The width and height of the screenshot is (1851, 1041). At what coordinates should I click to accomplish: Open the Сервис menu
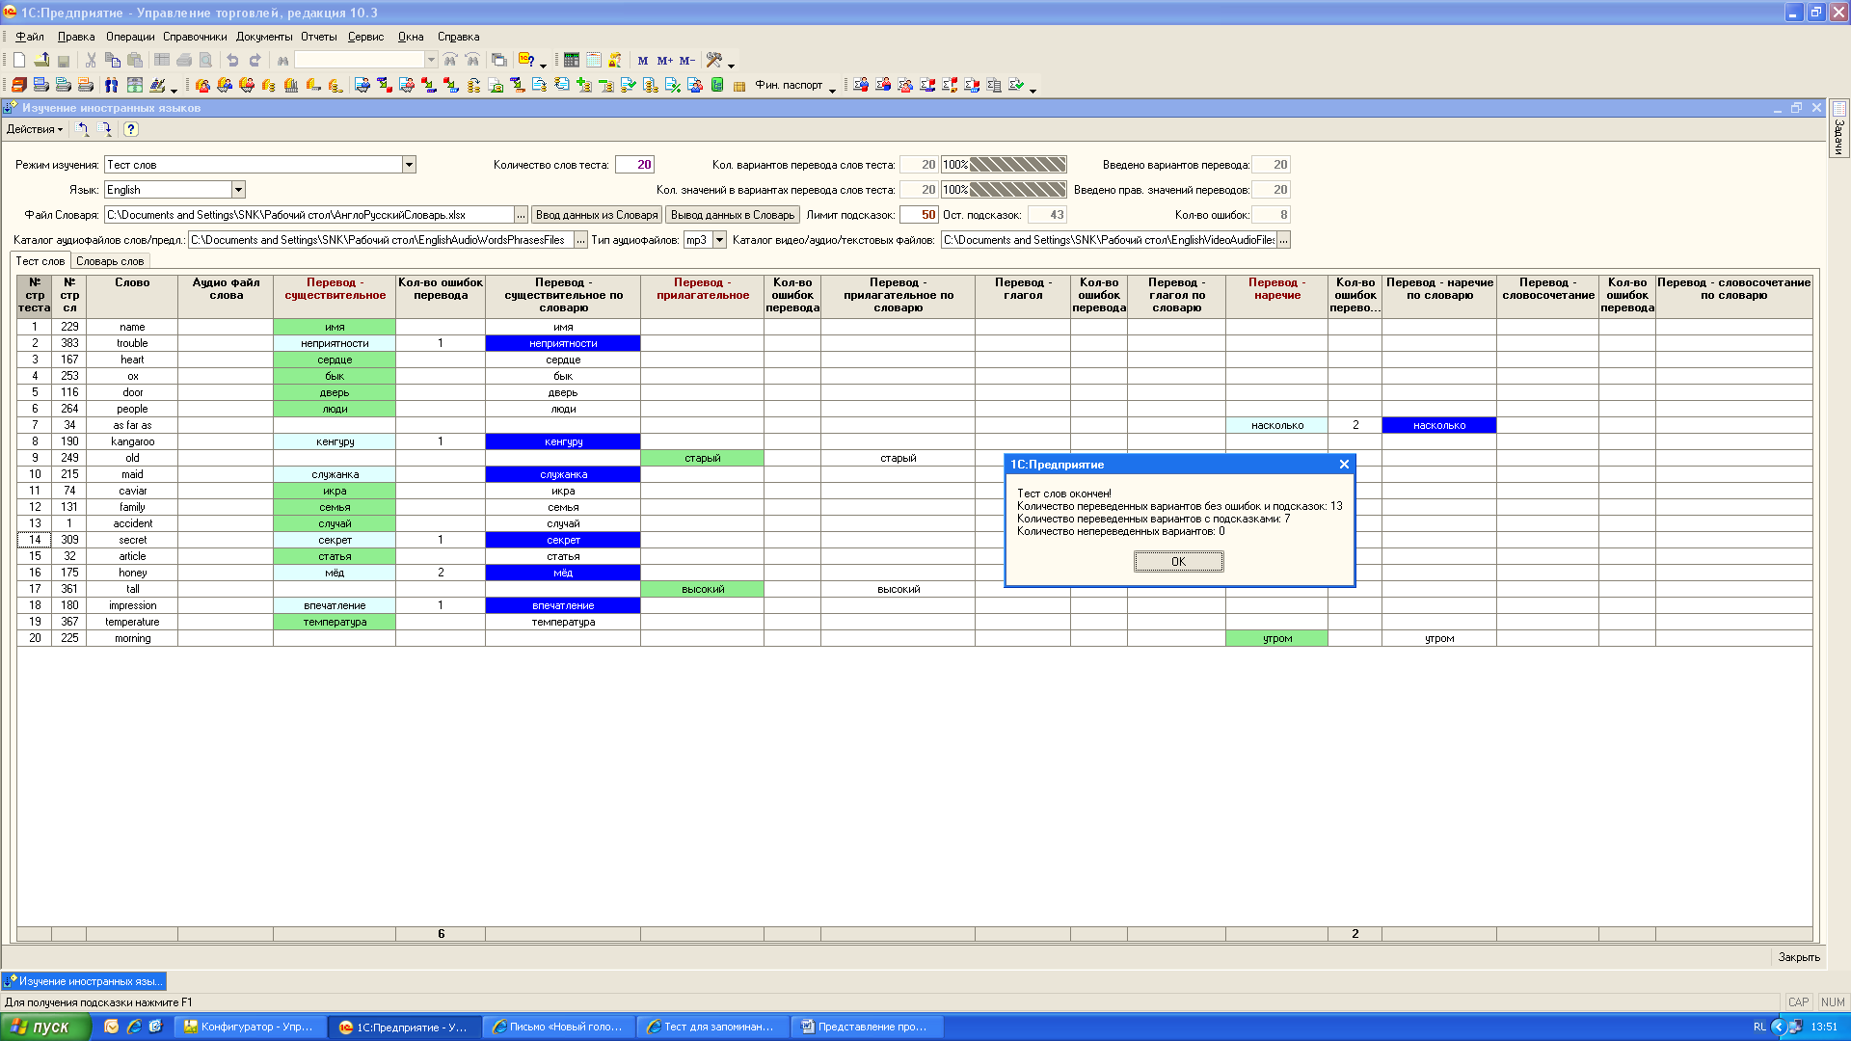point(365,37)
